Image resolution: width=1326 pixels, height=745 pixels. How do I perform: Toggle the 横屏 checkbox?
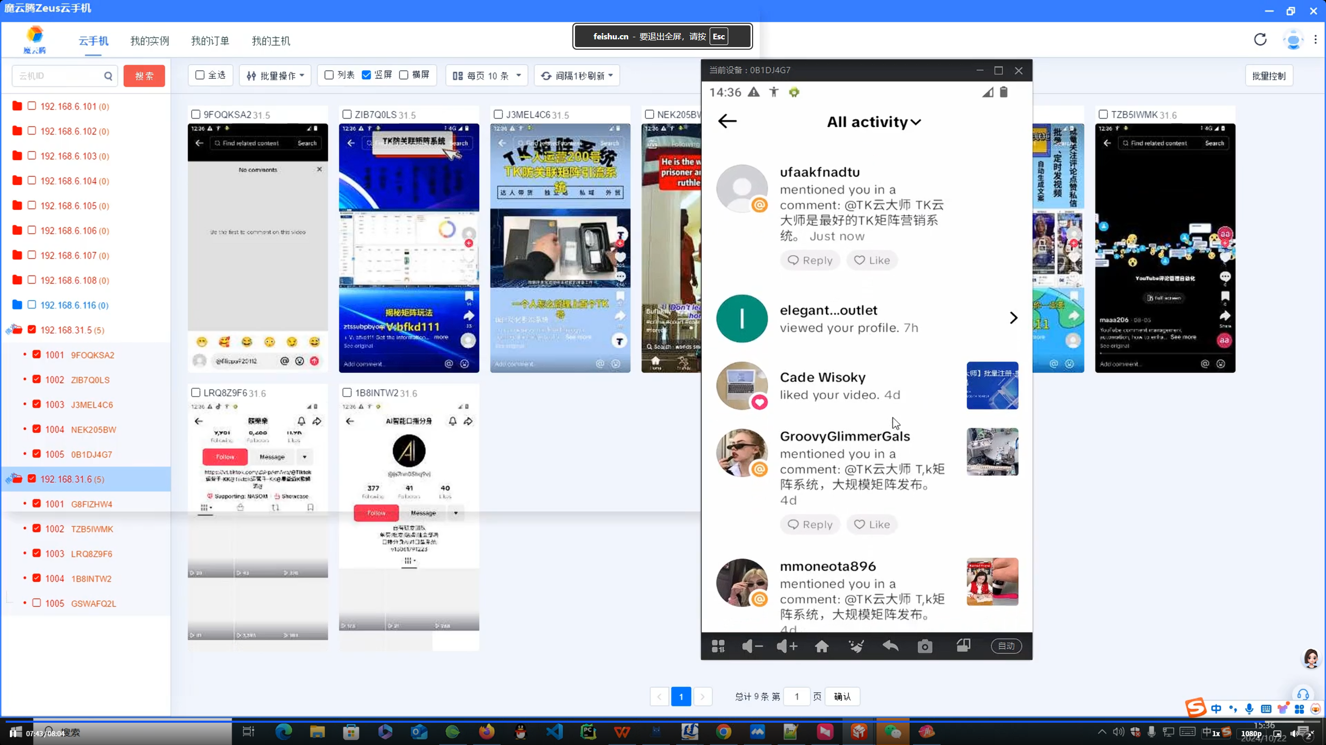[404, 75]
